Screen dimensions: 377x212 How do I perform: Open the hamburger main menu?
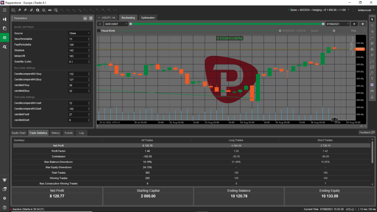[x=4, y=10]
